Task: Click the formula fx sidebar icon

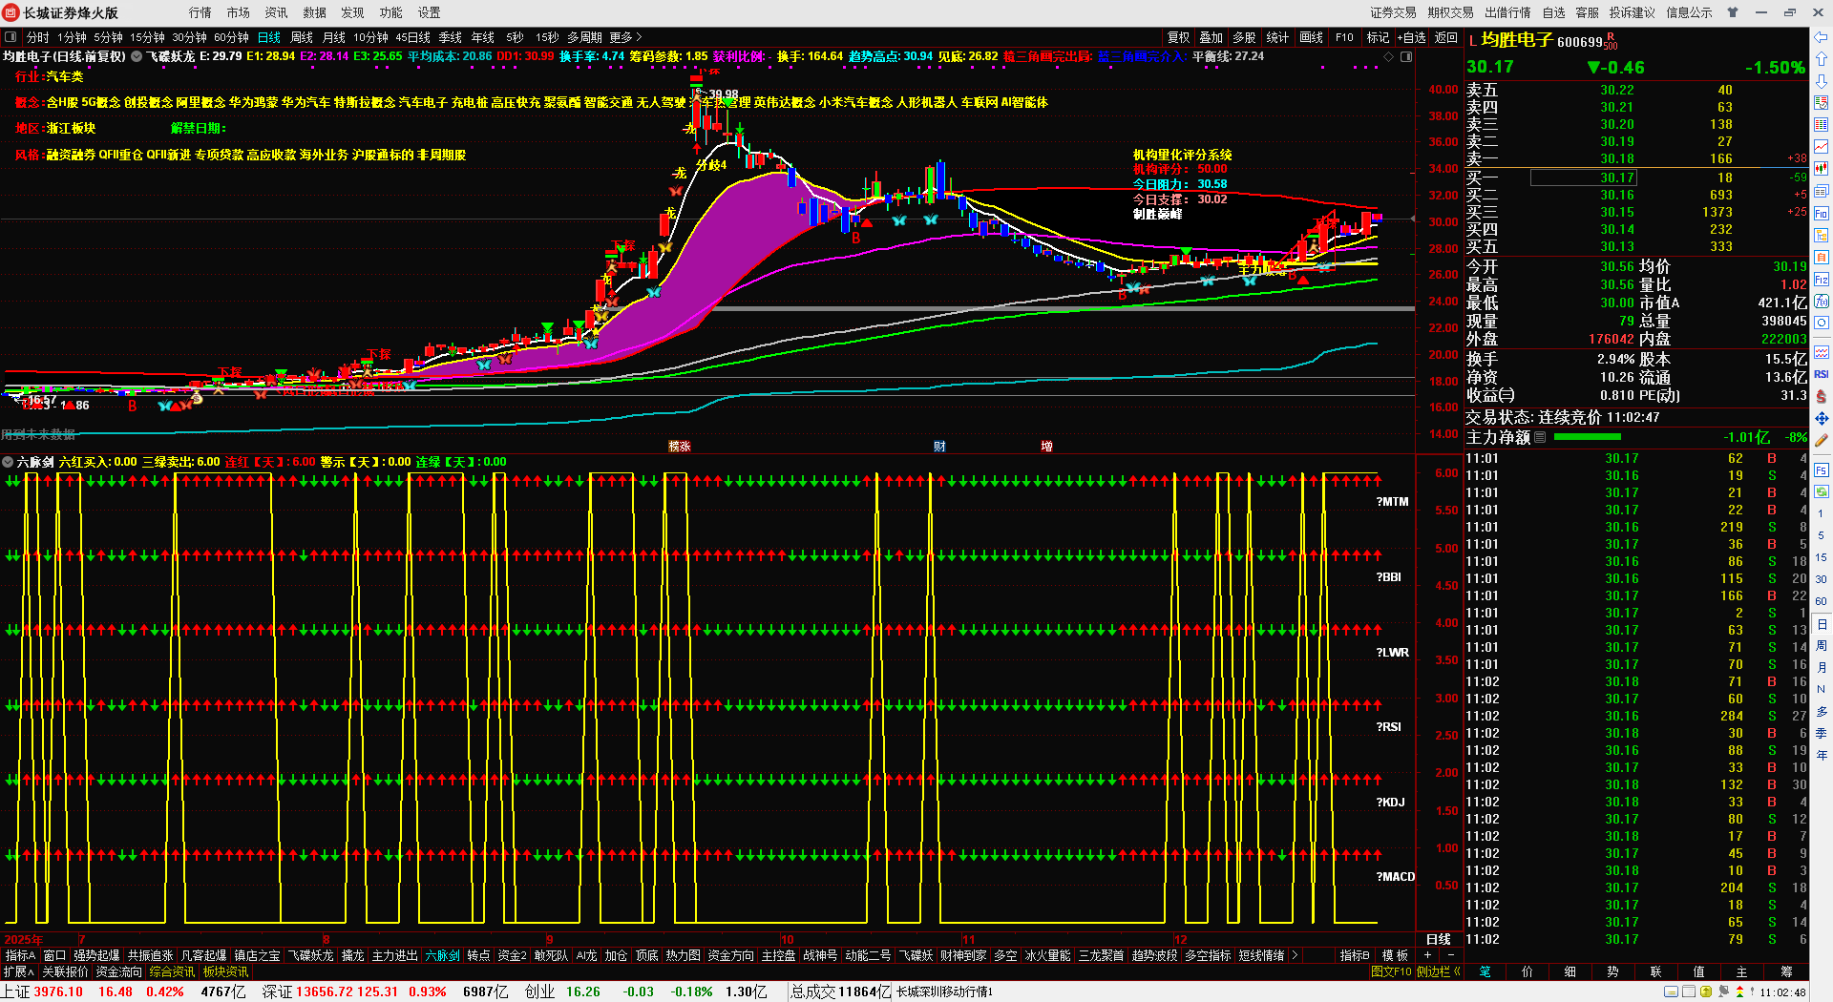Action: 1822,301
